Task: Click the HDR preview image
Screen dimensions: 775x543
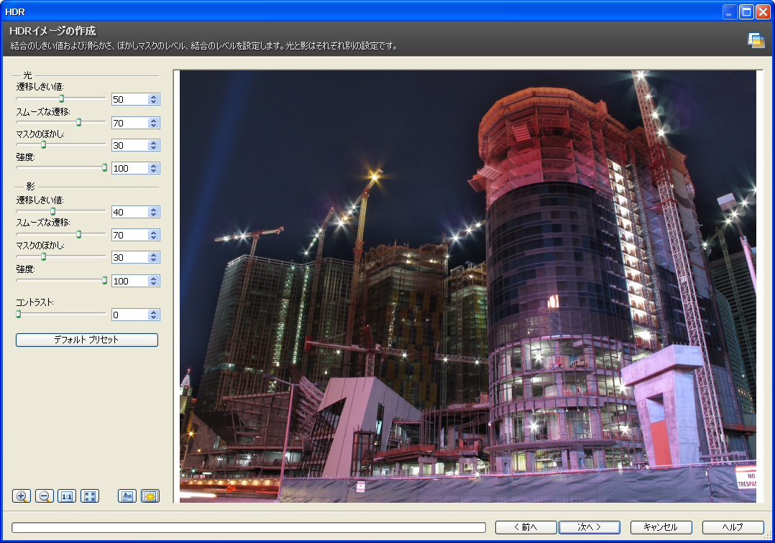Action: pos(467,286)
